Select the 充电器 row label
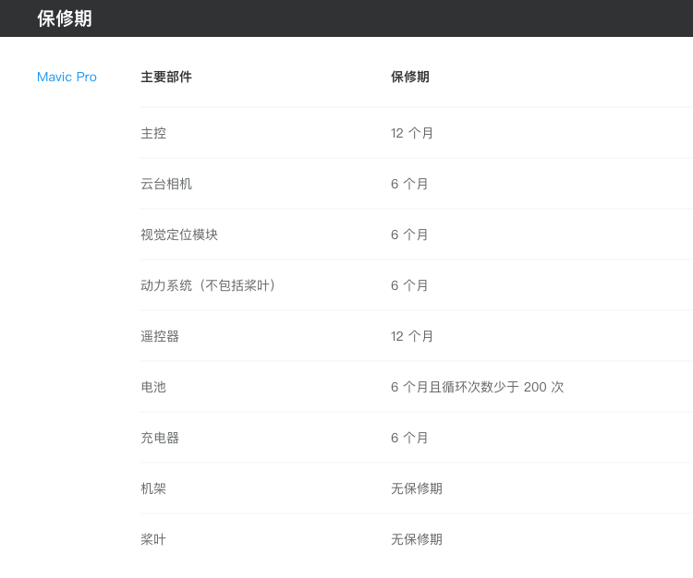This screenshot has height=578, width=693. tap(160, 438)
